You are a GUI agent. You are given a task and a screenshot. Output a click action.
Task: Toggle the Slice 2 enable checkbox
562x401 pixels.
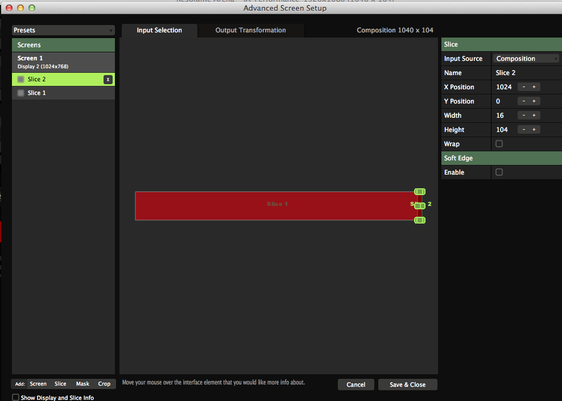(21, 80)
